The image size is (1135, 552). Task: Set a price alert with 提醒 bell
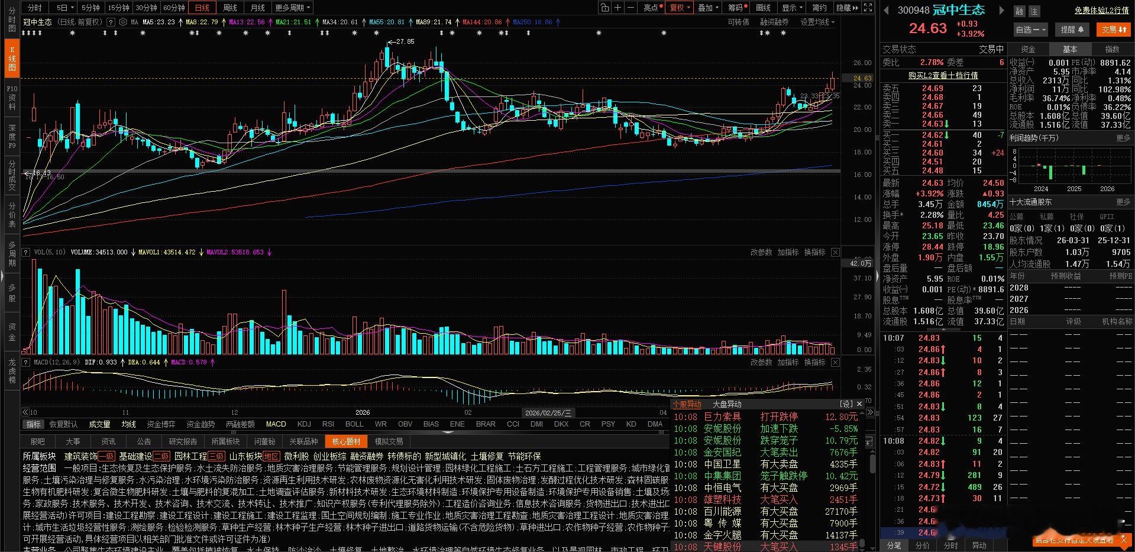(1072, 29)
